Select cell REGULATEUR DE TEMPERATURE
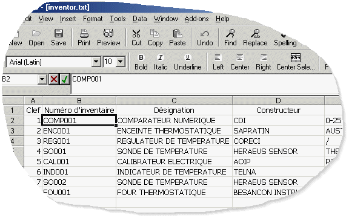Image resolution: width=349 pixels, height=218 pixels. click(174, 141)
